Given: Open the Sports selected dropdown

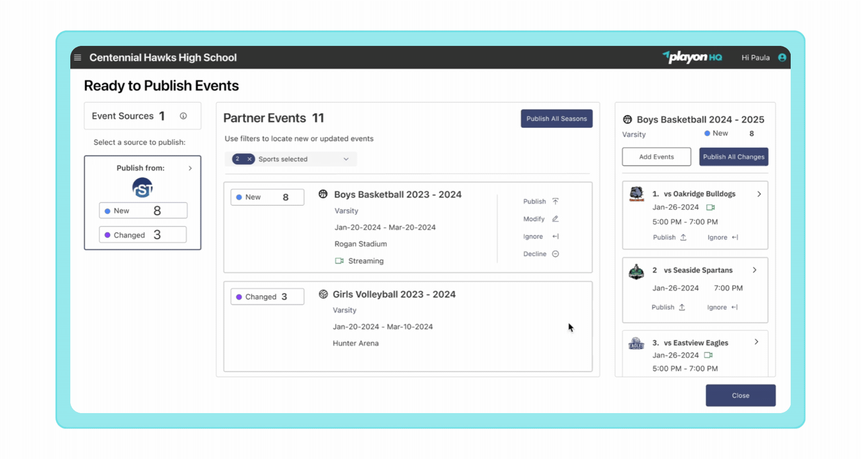Looking at the screenshot, I should (x=346, y=159).
